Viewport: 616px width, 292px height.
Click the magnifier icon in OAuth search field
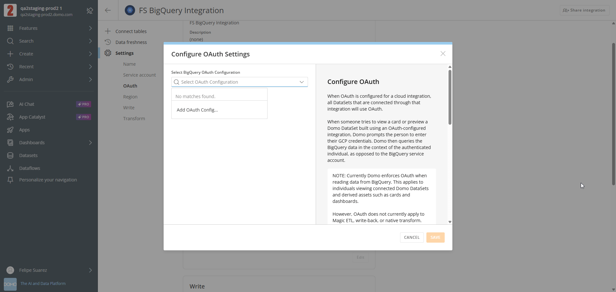click(176, 82)
